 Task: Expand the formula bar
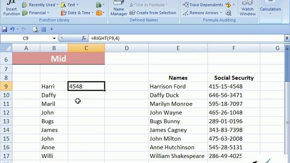[287, 38]
